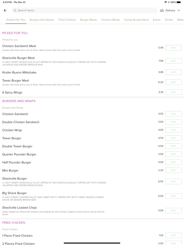
Task: Add Double Tower Burger to basket
Action: click(173, 146)
